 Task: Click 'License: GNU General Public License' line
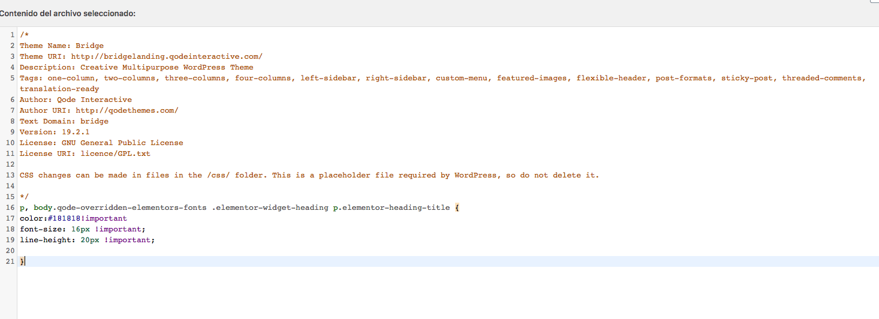tap(101, 143)
